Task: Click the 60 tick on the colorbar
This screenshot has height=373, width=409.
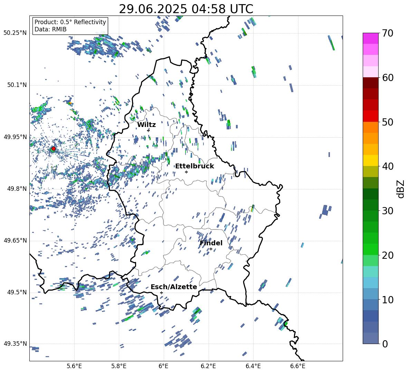Action: pyautogui.click(x=388, y=78)
